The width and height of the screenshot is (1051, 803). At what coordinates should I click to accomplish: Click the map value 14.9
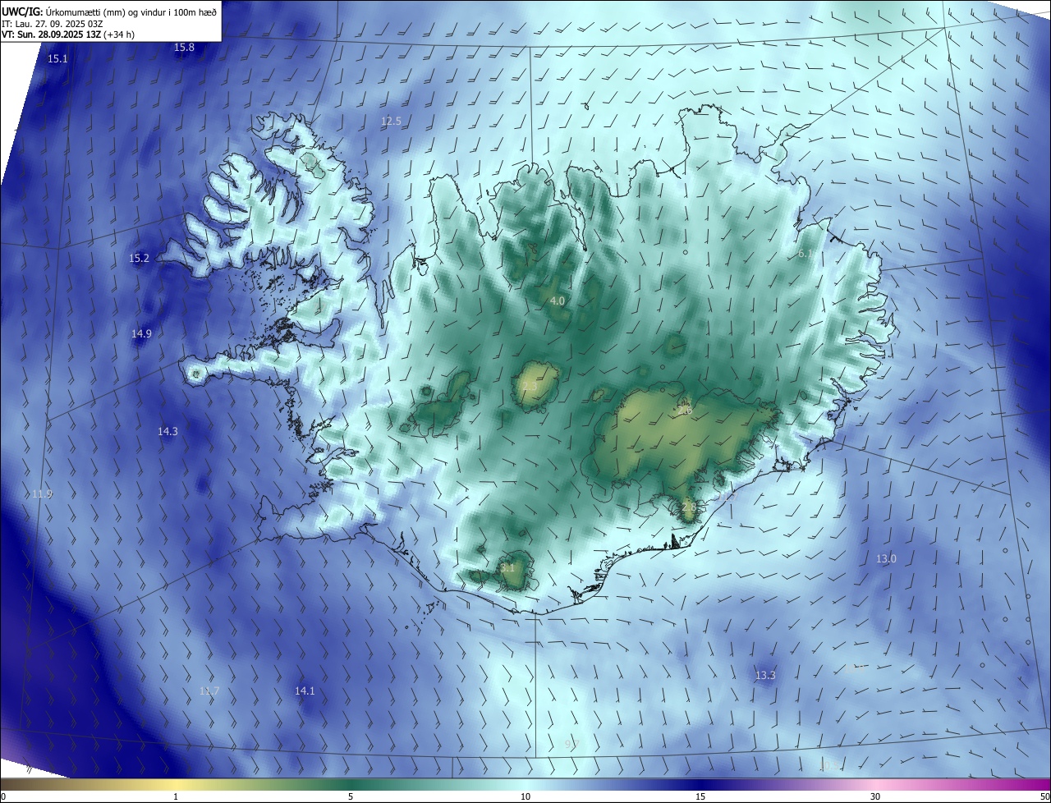(x=141, y=334)
